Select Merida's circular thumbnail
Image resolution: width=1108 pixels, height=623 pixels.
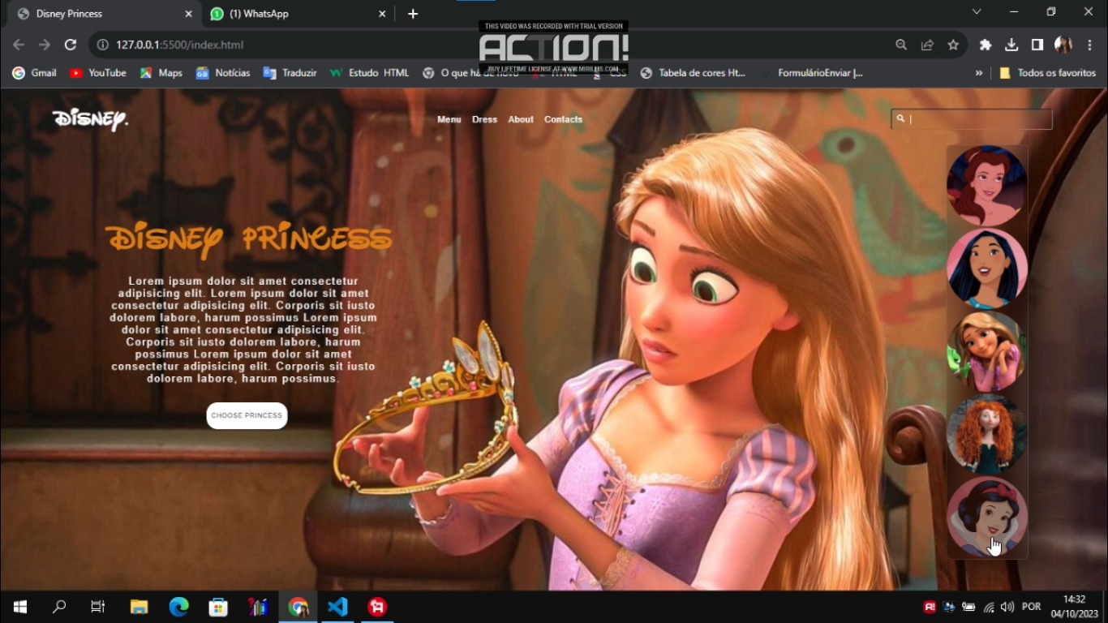pos(986,434)
